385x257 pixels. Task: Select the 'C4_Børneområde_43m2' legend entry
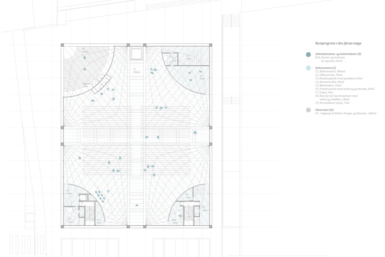tap(329, 82)
